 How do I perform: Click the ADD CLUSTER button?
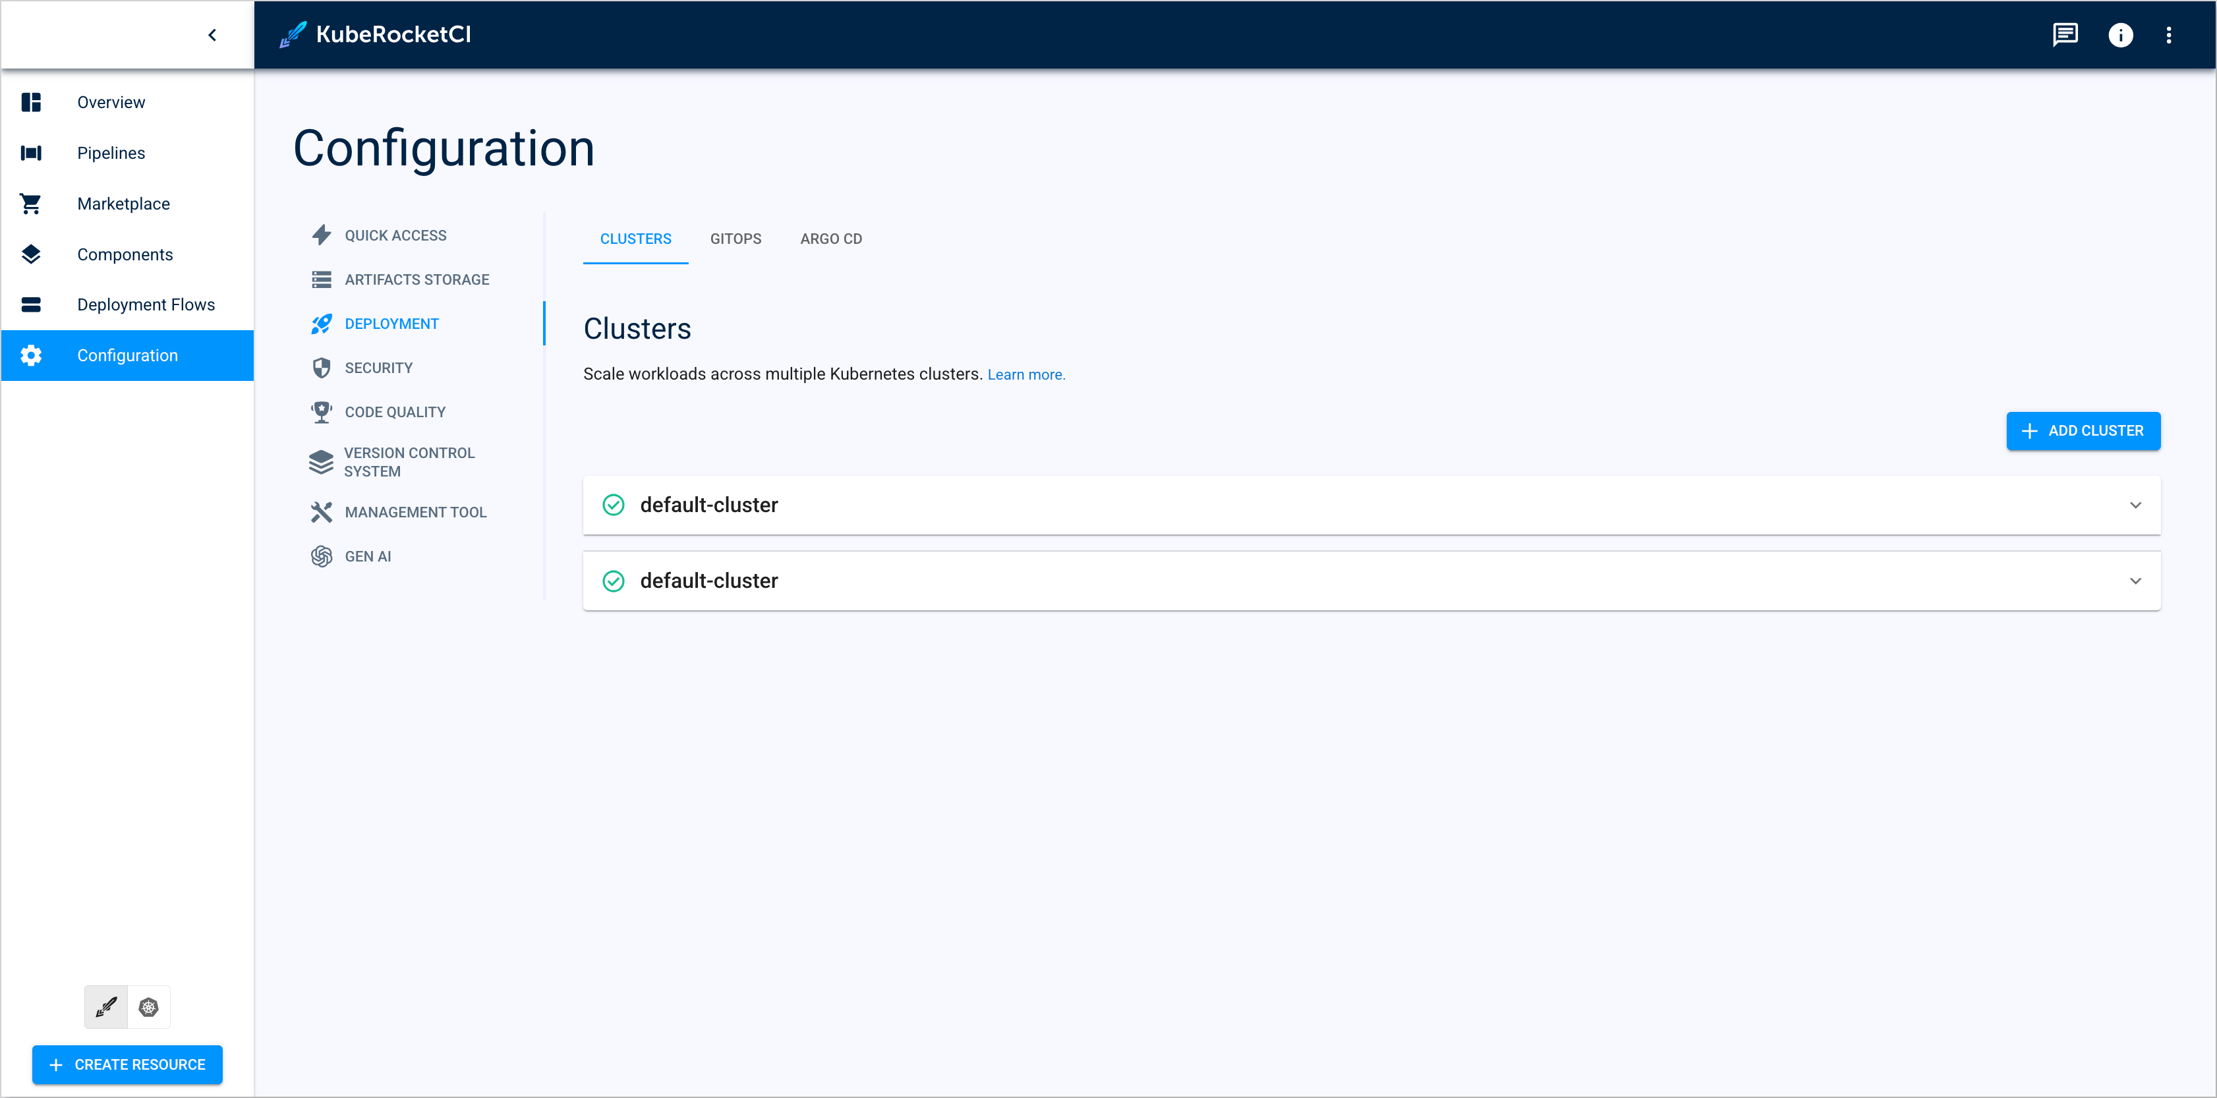coord(2084,430)
